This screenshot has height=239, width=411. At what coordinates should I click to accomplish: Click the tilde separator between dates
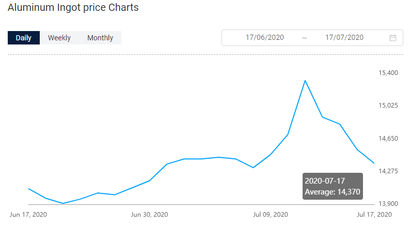tap(304, 38)
